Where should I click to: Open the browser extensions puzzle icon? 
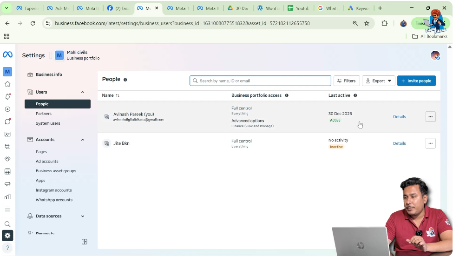click(384, 23)
